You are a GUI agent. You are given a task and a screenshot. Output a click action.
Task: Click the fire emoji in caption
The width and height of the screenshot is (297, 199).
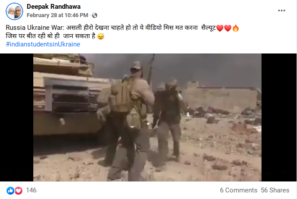[235, 28]
